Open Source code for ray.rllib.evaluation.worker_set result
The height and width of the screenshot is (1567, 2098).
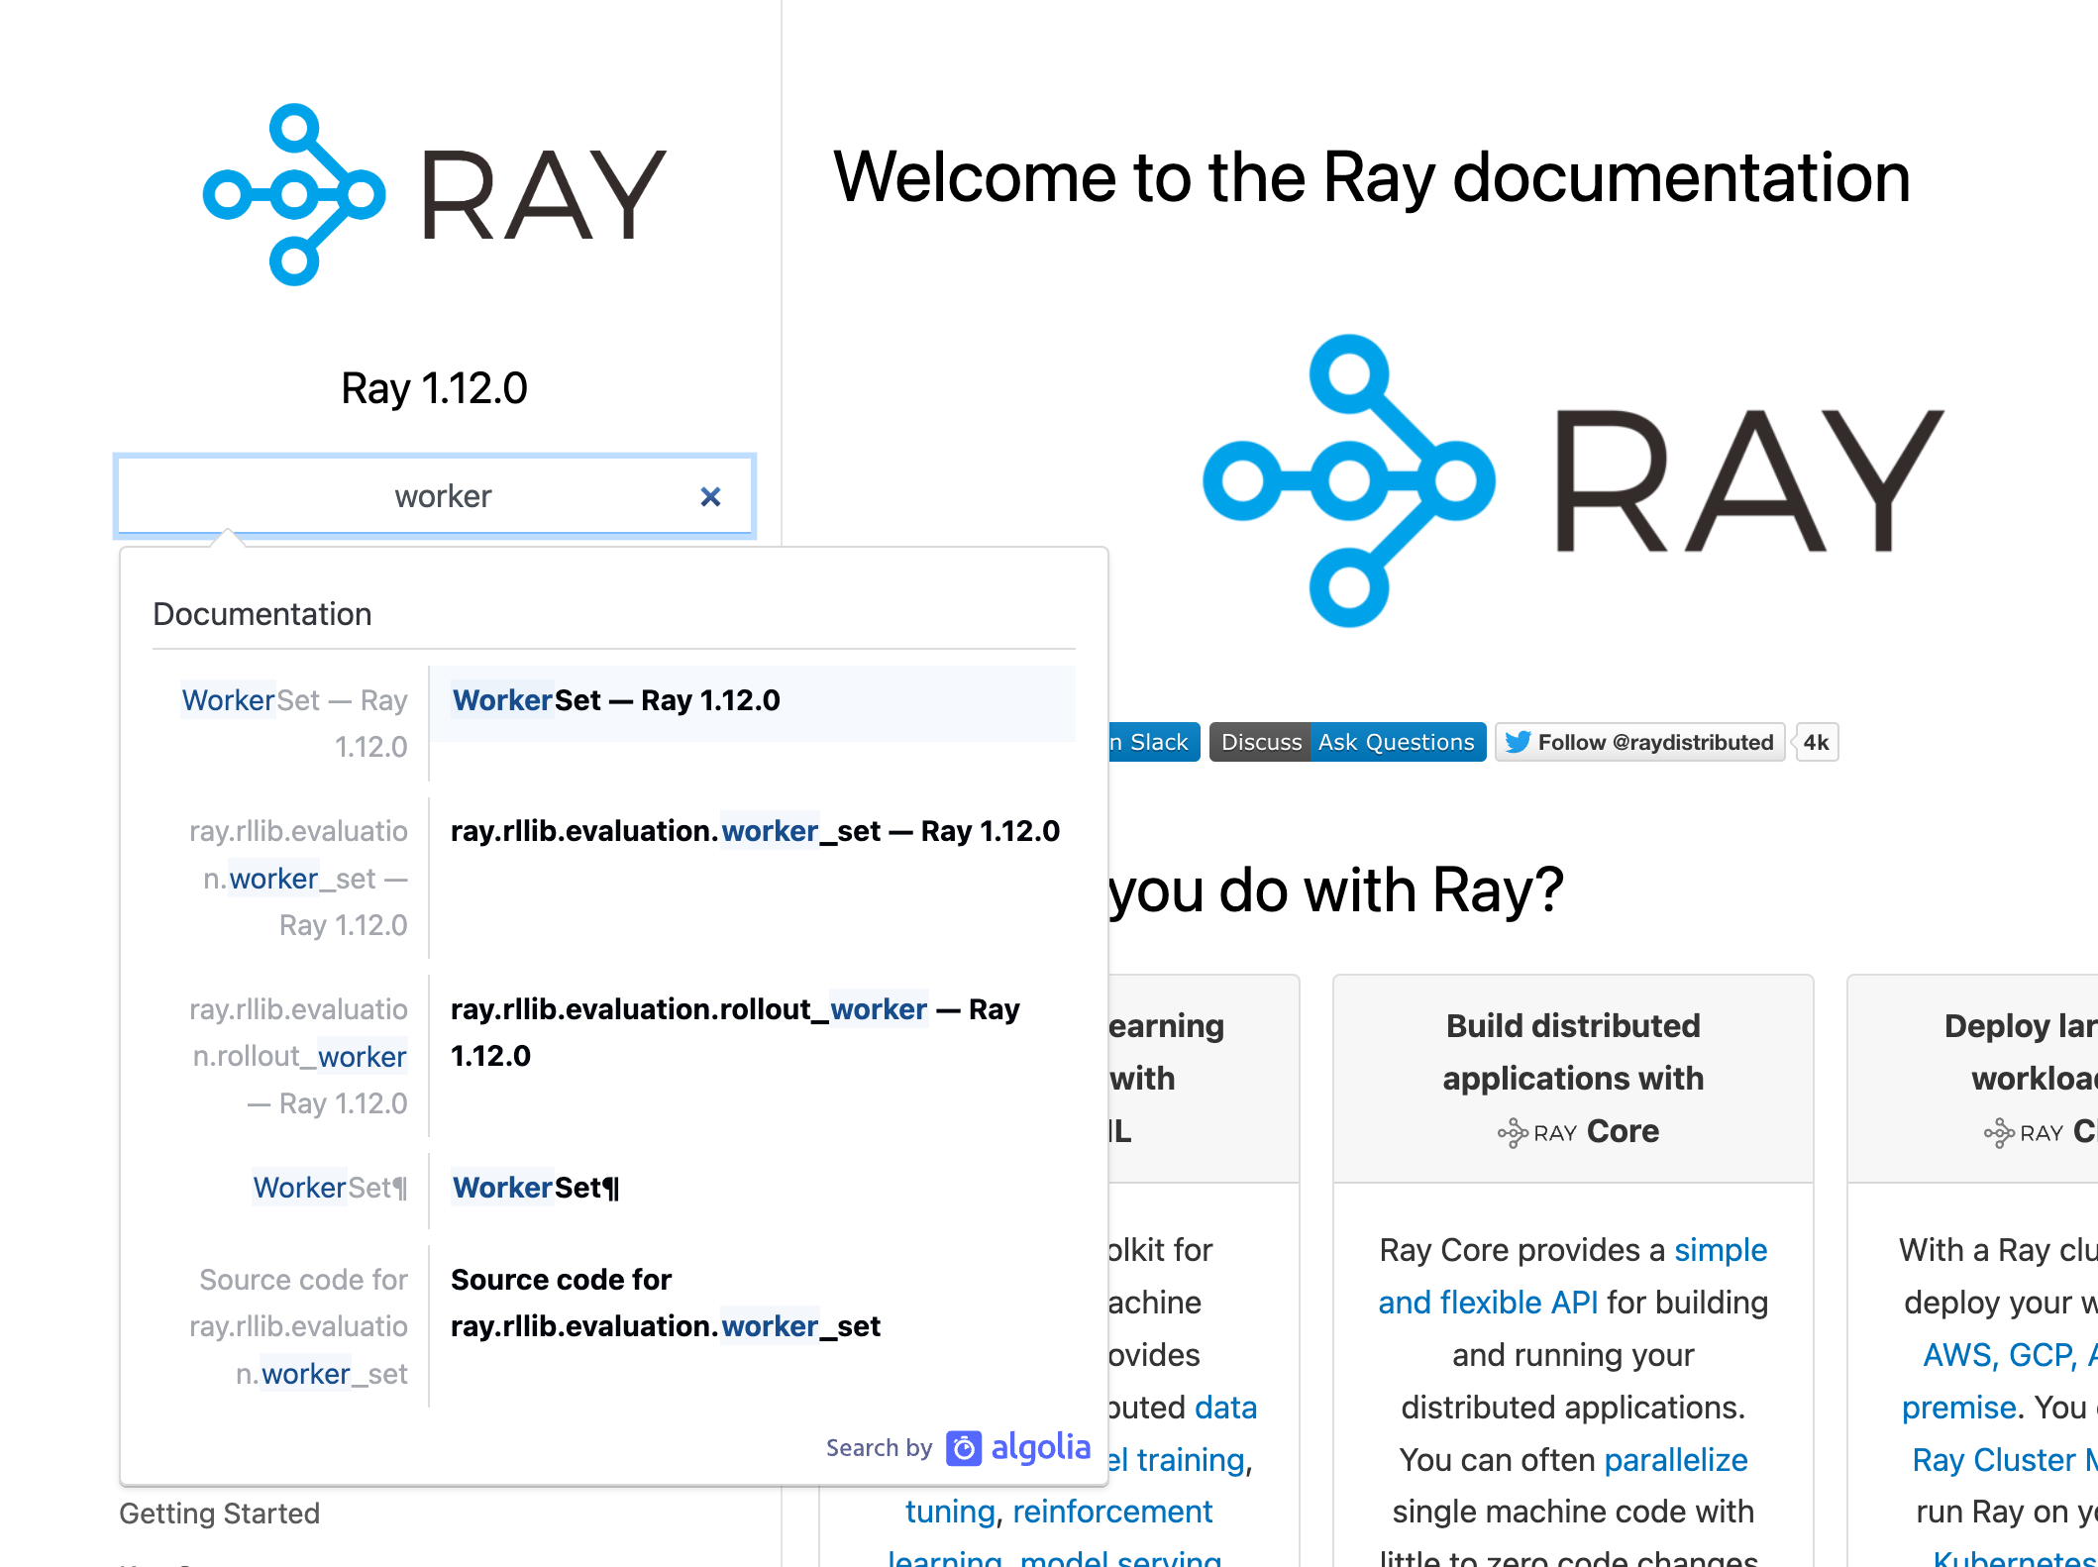tap(666, 1303)
